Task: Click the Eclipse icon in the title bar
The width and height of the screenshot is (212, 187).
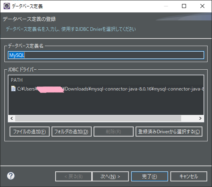Action: (7, 6)
